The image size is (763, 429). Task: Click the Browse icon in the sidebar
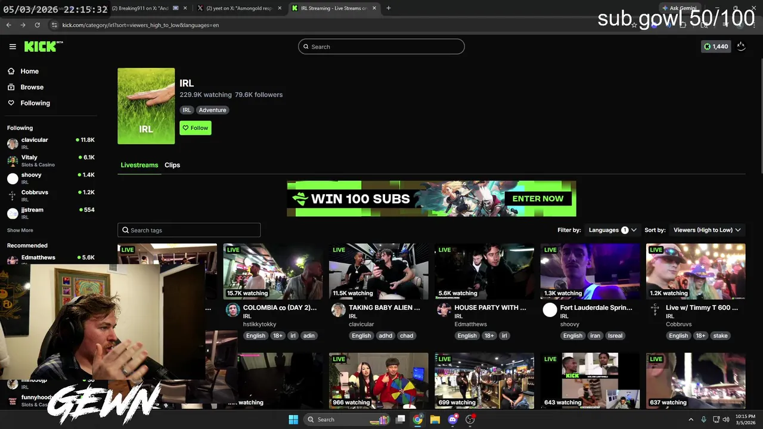(x=11, y=87)
